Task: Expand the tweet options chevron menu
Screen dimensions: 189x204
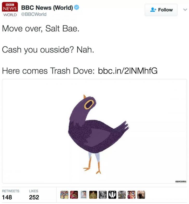Action: (185, 10)
